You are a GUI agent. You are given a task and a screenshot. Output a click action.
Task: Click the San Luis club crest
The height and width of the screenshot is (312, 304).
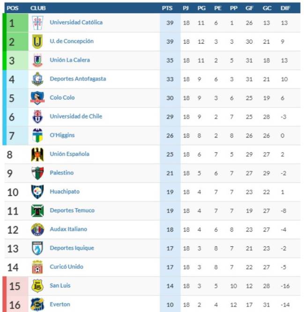(37, 286)
